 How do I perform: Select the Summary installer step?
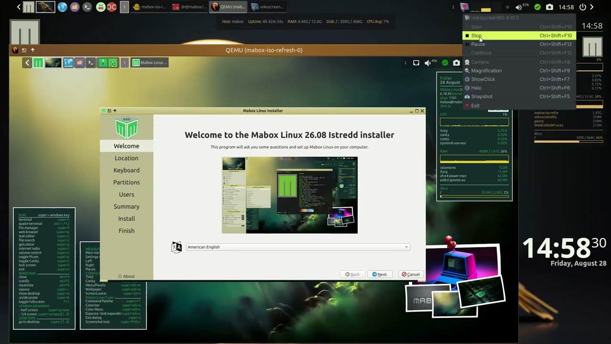126,206
